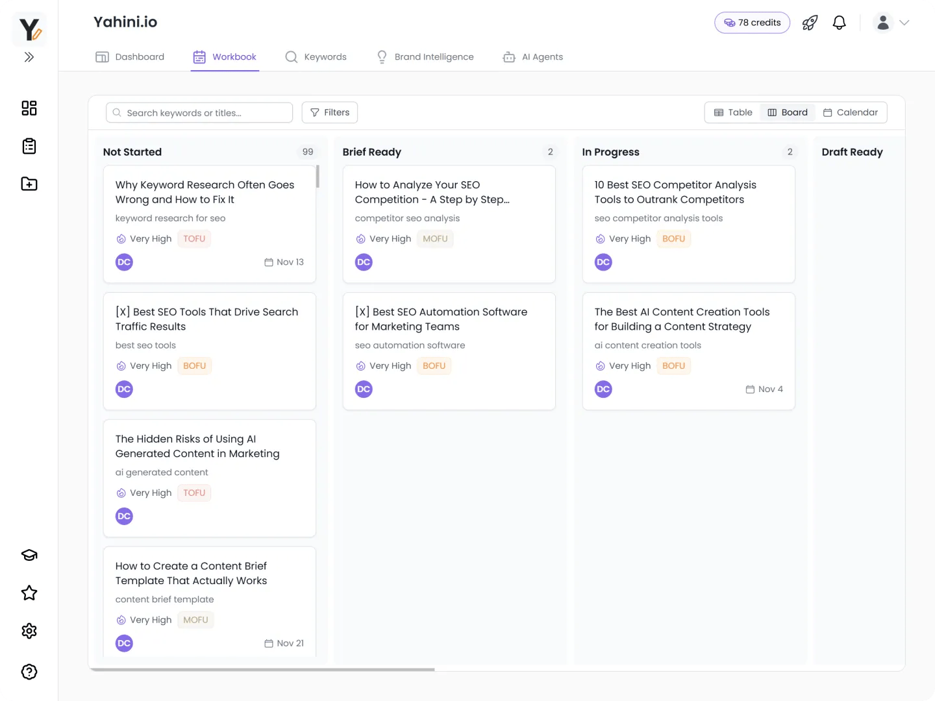Expand the account avatar dropdown
Screen dimensions: 935x701
click(x=891, y=22)
